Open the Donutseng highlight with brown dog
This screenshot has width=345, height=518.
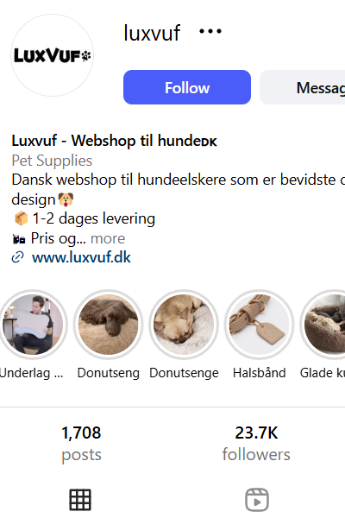109,325
